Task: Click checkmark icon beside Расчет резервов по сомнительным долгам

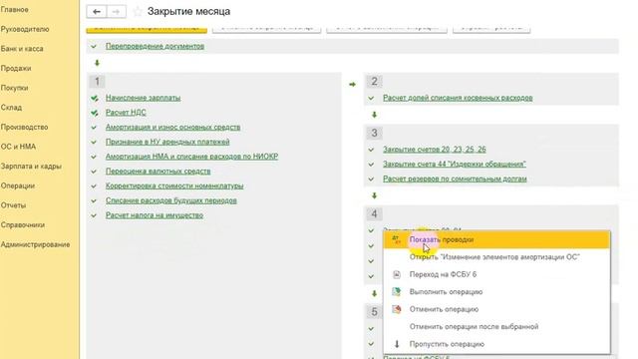Action: click(x=371, y=179)
